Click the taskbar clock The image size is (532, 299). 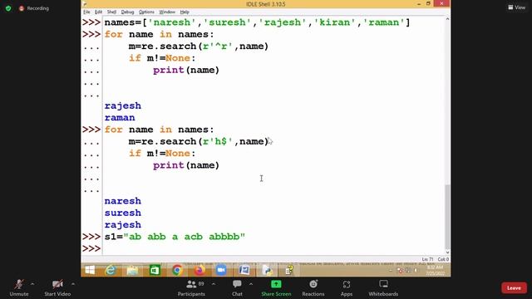pyautogui.click(x=436, y=270)
